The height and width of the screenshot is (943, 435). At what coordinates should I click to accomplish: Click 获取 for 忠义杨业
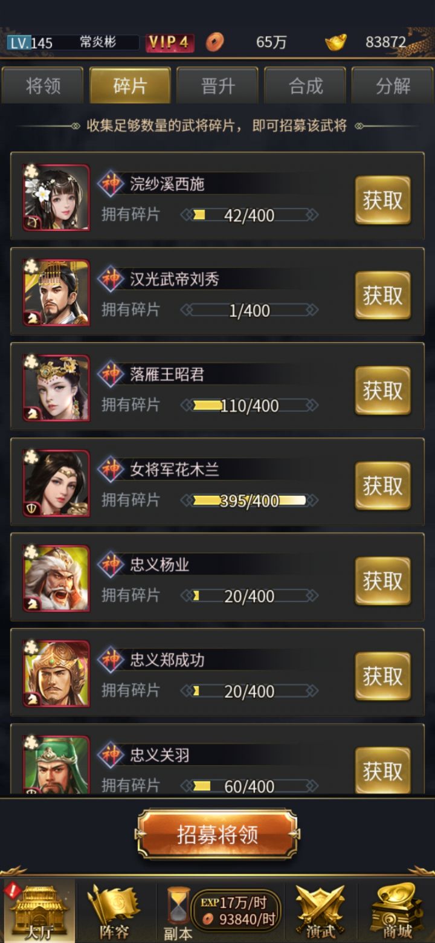tap(382, 582)
